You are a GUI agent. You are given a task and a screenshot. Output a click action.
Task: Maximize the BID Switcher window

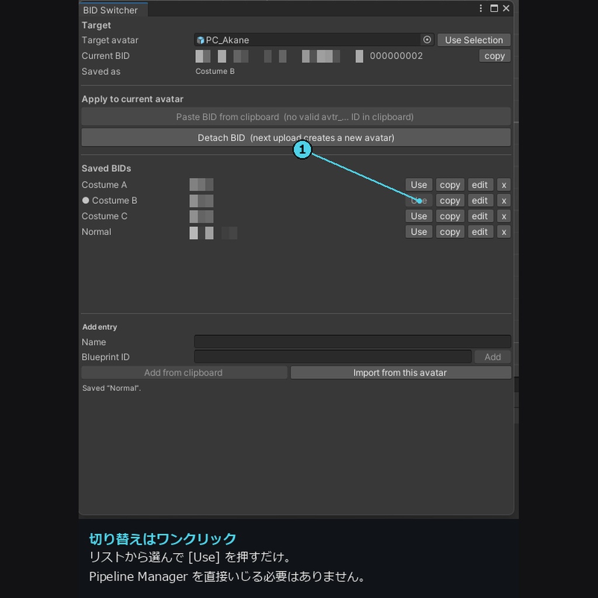pyautogui.click(x=494, y=8)
